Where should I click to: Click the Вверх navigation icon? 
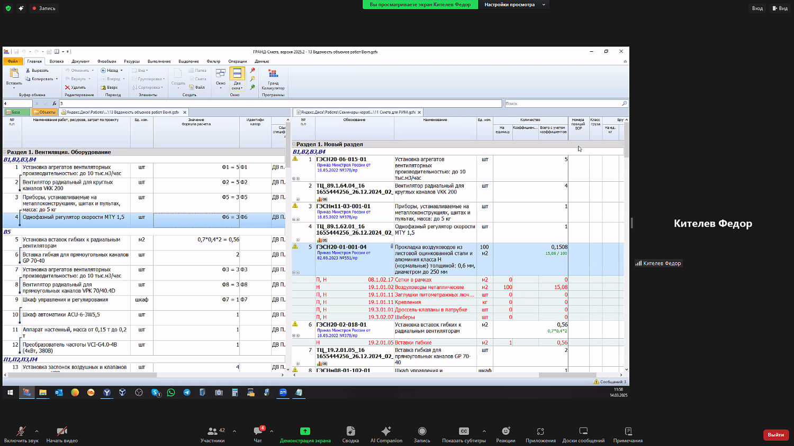(104, 88)
